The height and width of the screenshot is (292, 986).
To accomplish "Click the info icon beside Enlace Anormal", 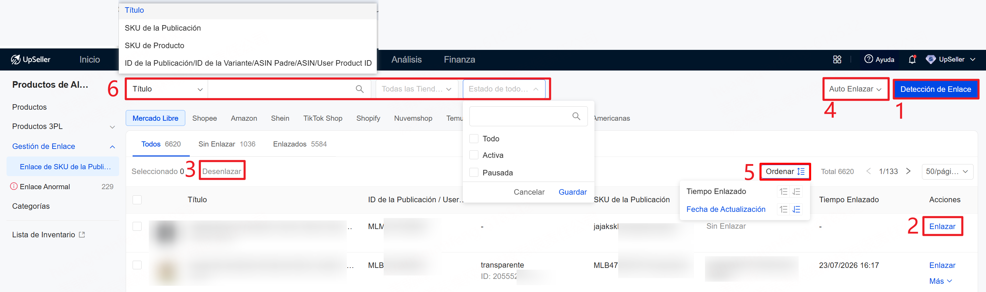I will 14,186.
